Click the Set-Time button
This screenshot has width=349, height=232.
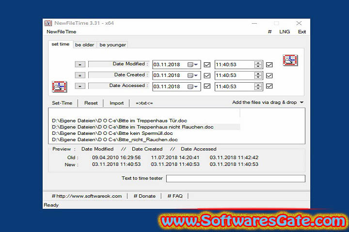(62, 103)
